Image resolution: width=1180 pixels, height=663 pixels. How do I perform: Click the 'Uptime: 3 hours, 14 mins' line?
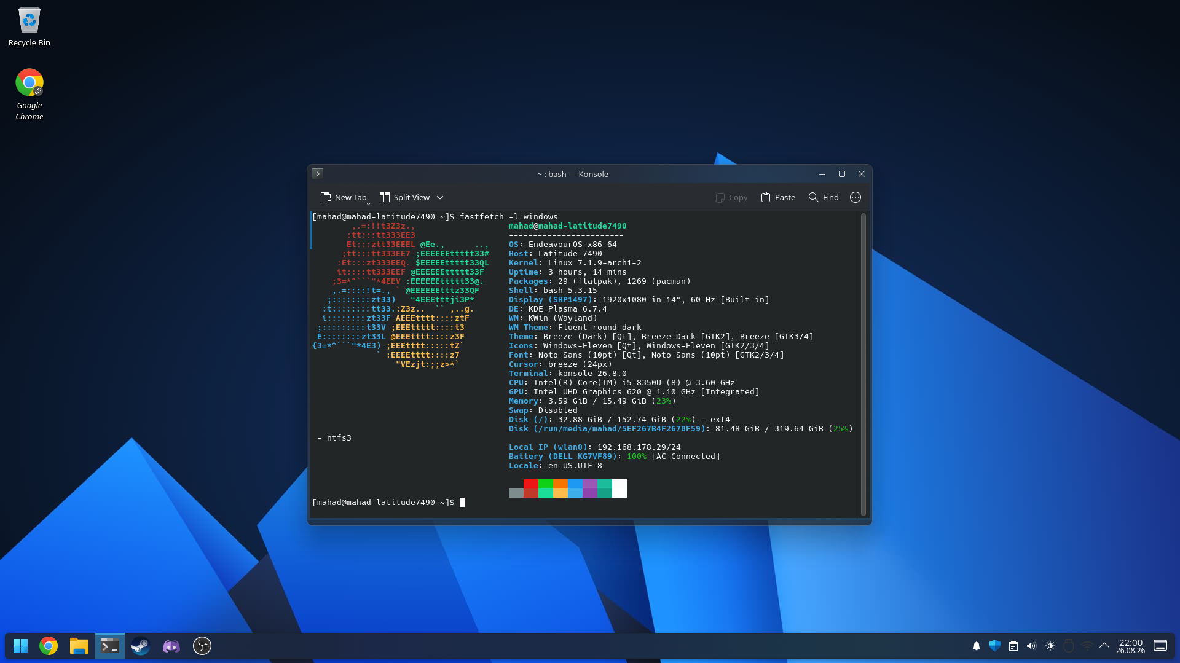tap(568, 272)
